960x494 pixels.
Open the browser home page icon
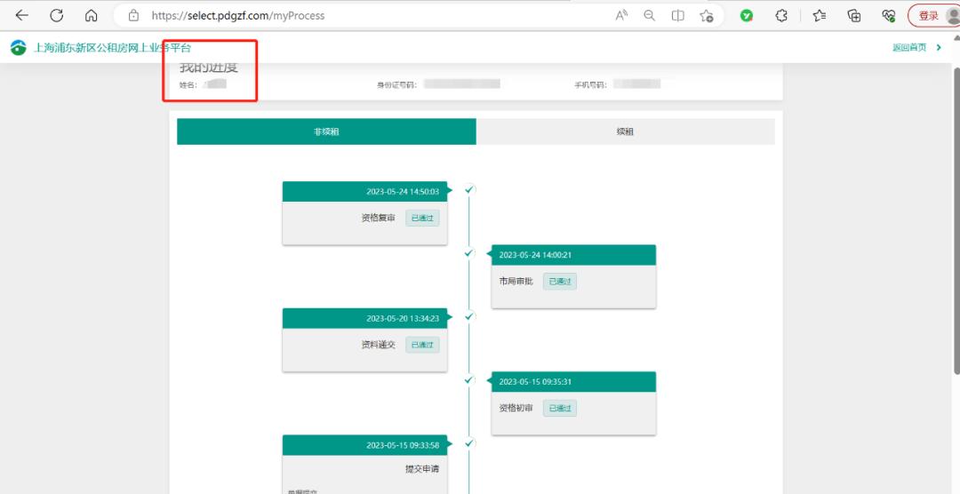tap(92, 16)
